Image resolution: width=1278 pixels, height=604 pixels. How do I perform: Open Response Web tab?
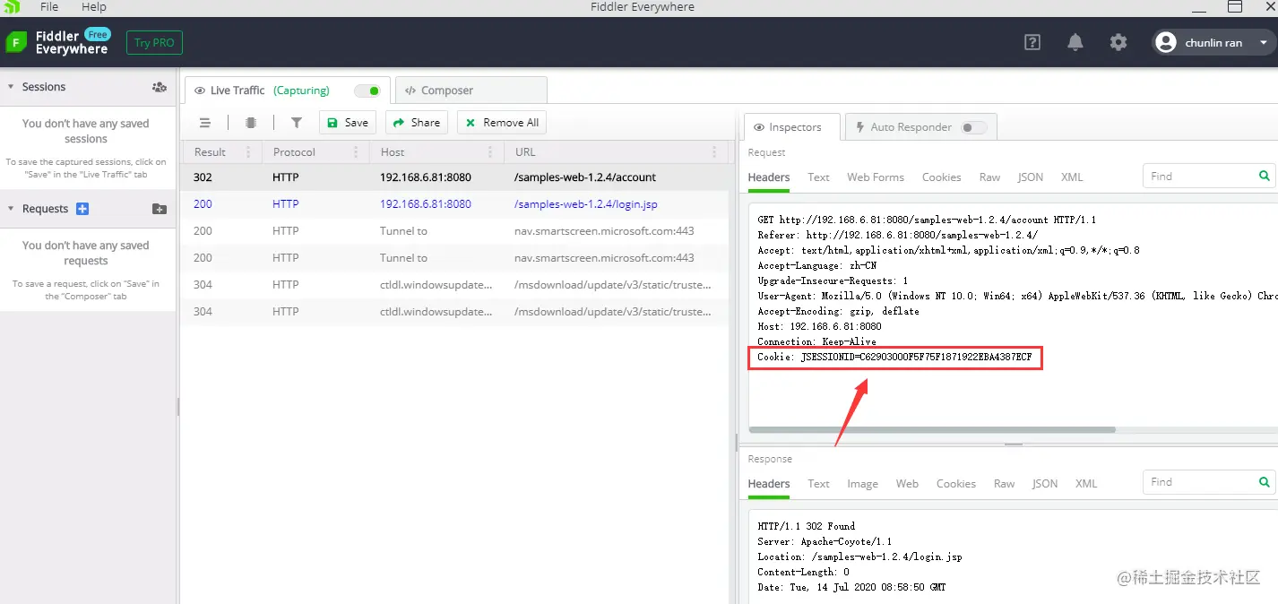(907, 484)
